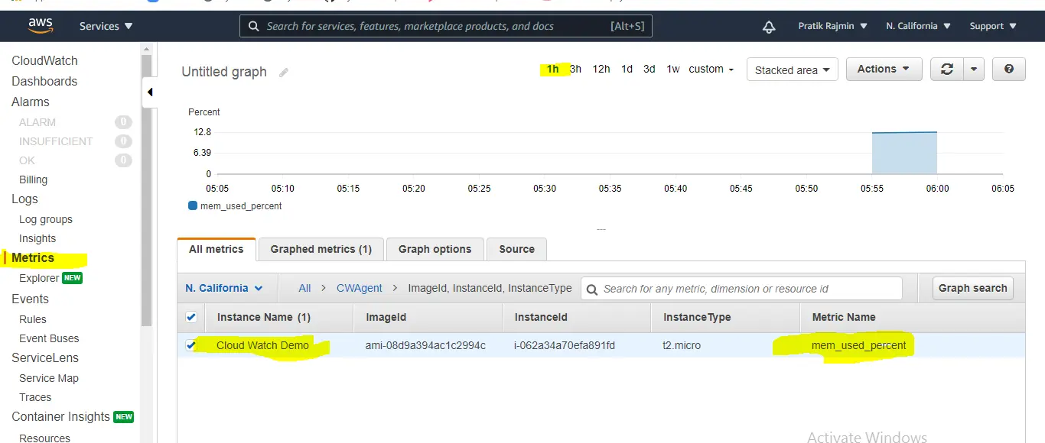Click the Graph search button
The image size is (1045, 443).
point(972,289)
